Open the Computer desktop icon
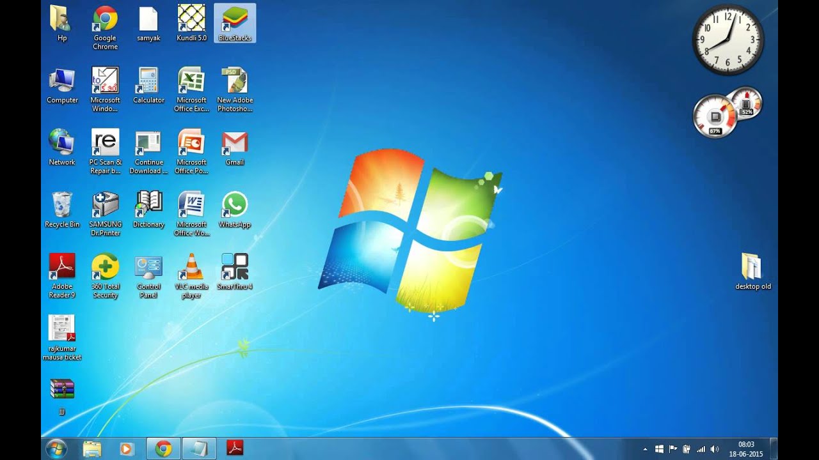The width and height of the screenshot is (819, 460). (x=62, y=85)
